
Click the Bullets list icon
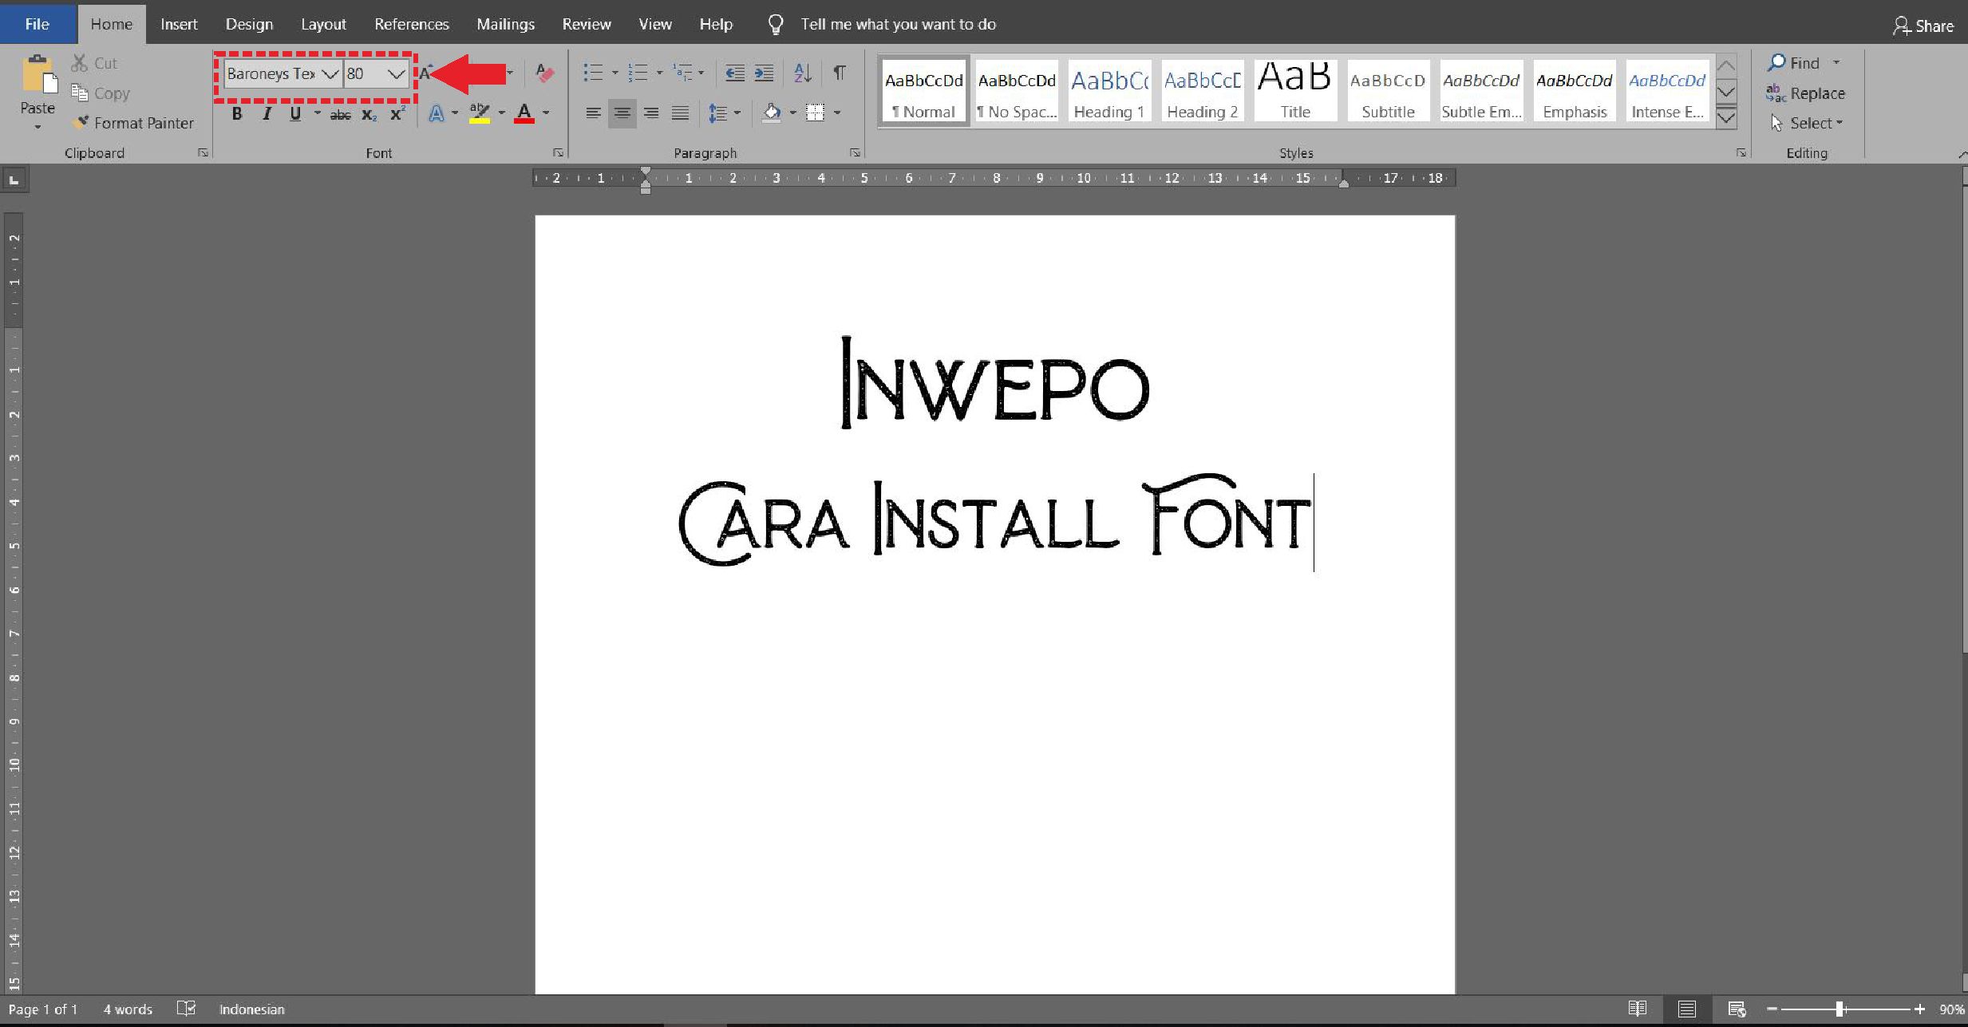pos(592,73)
